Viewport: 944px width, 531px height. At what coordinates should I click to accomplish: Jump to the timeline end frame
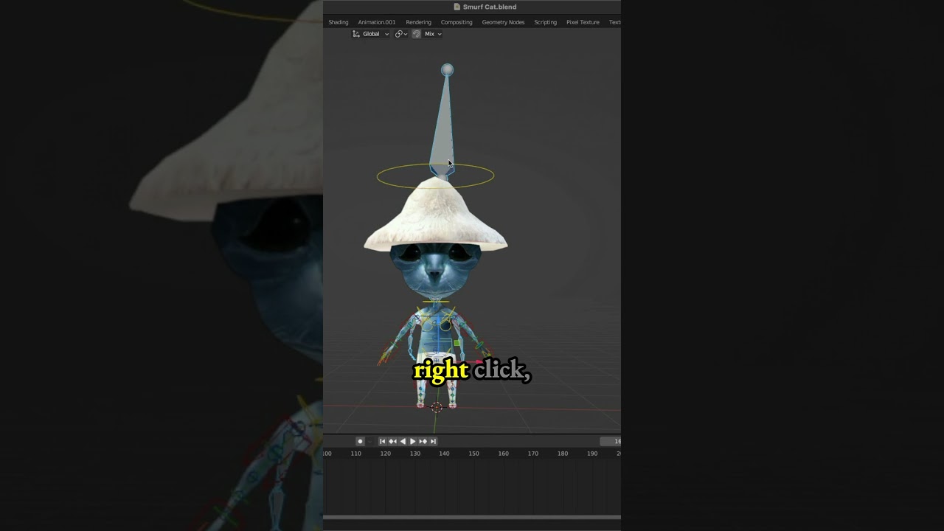click(433, 441)
